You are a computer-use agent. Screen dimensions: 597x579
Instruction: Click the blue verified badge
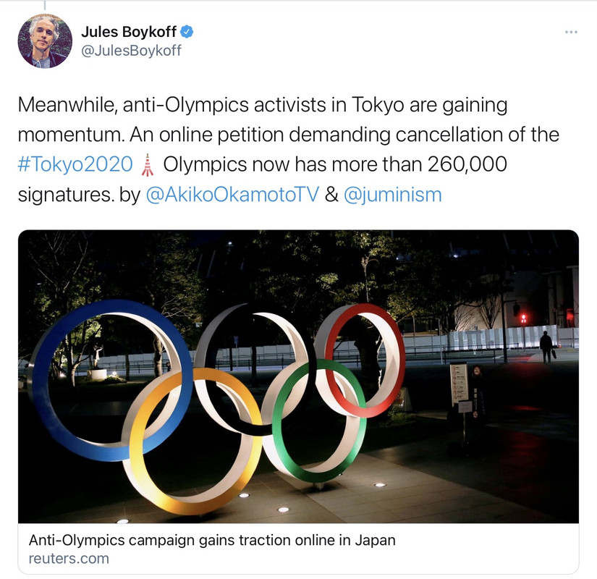[x=187, y=32]
